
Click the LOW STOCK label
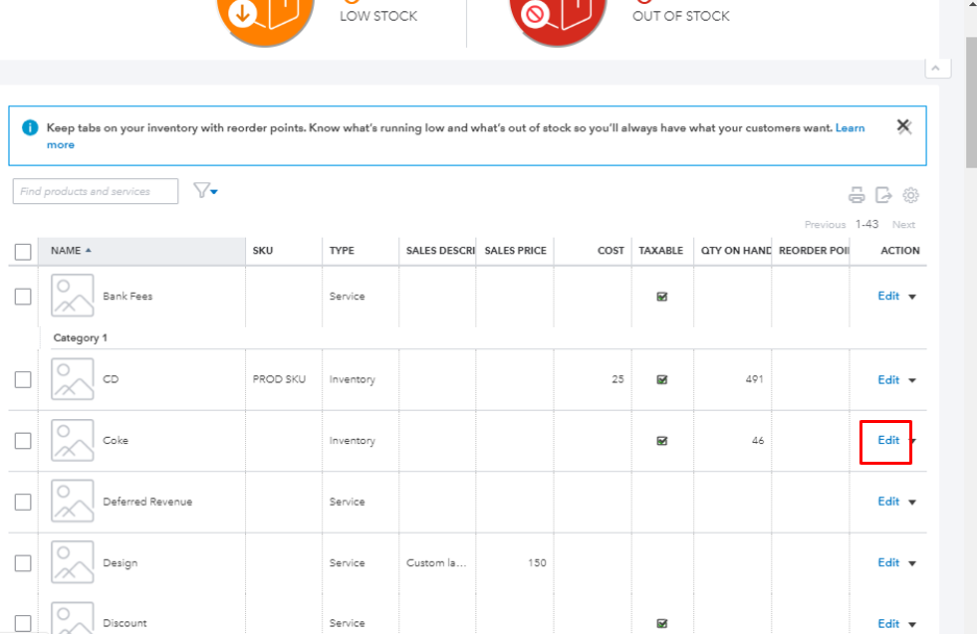[x=378, y=16]
